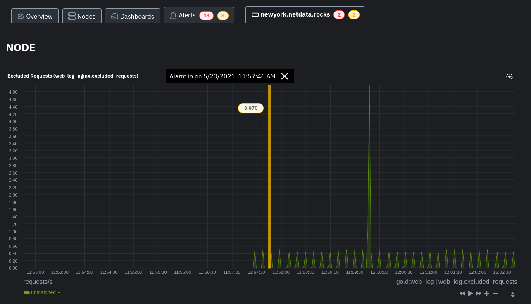The image size is (531, 304).
Task: Zoom out the chart with minus
Action: pos(495,293)
